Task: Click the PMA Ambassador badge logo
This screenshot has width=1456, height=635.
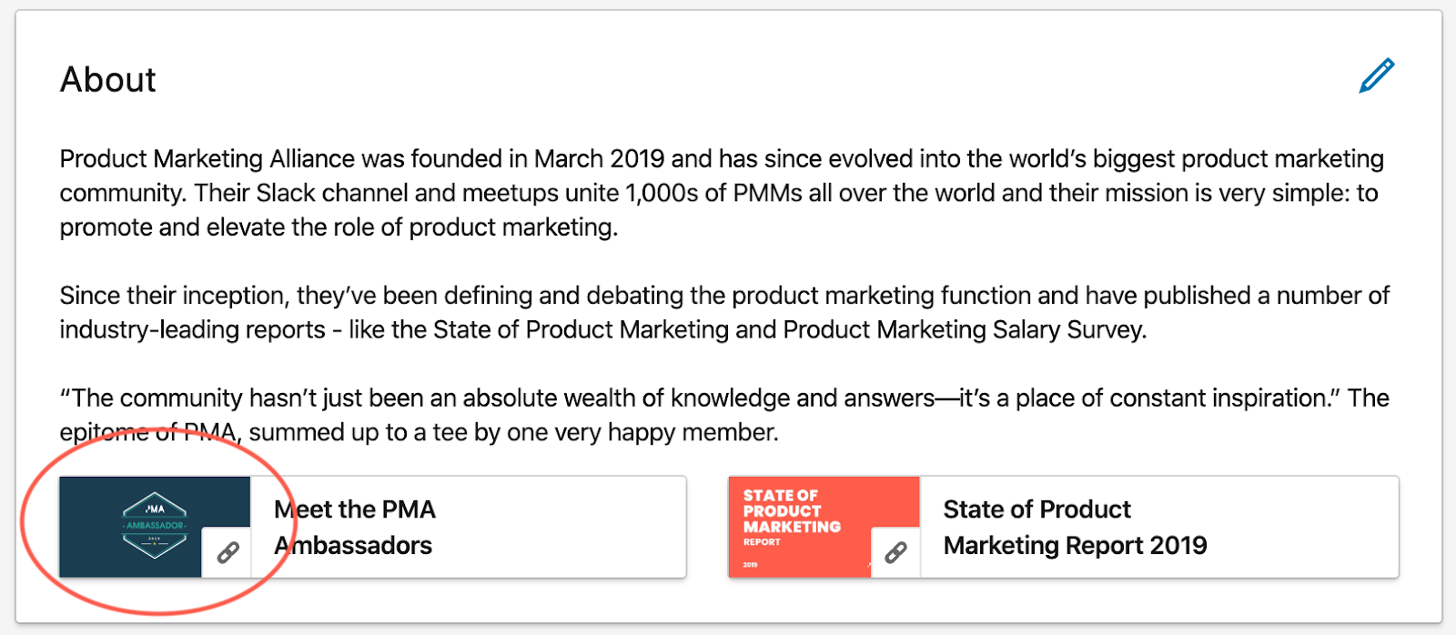Action: click(155, 525)
